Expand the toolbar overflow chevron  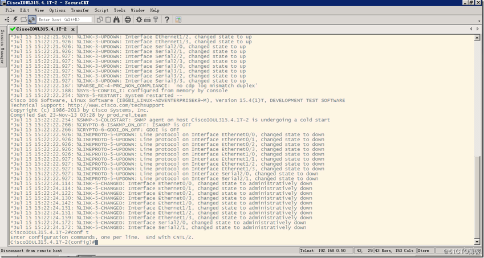click(479, 21)
